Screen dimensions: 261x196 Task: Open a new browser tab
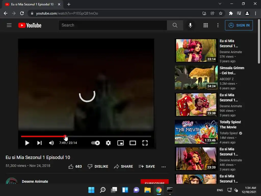click(x=69, y=4)
